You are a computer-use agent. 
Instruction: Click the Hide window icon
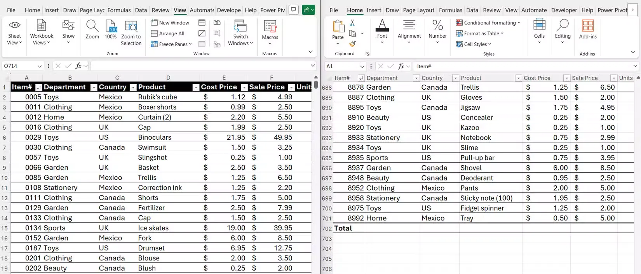202,33
